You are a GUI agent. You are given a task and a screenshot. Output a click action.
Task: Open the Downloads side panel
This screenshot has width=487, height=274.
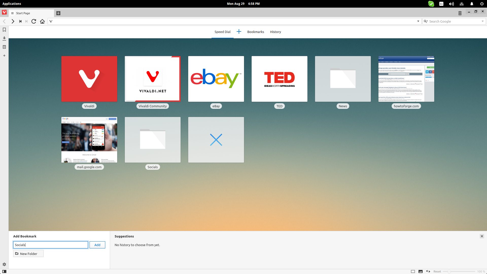(x=4, y=38)
